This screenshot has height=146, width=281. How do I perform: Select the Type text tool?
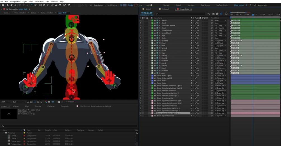pyautogui.click(x=48, y=5)
